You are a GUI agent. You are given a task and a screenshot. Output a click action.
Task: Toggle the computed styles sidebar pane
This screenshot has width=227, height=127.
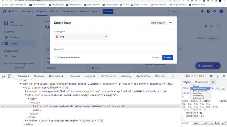tap(223, 88)
